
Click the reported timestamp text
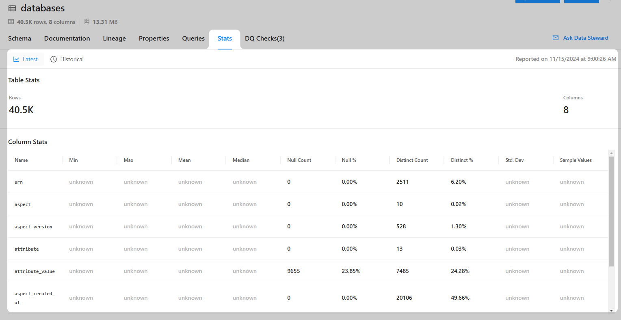coord(566,59)
